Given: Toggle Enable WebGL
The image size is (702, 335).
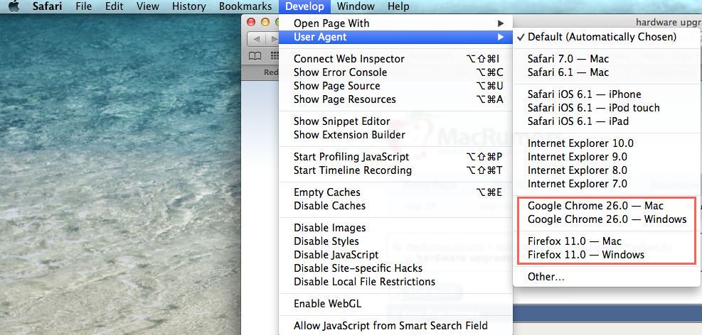Looking at the screenshot, I should [395, 304].
